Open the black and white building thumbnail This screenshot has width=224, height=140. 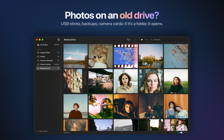point(126,125)
